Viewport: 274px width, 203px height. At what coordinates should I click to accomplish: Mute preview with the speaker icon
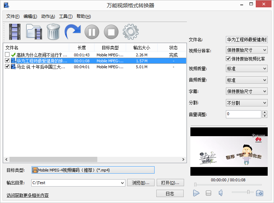[221, 193]
